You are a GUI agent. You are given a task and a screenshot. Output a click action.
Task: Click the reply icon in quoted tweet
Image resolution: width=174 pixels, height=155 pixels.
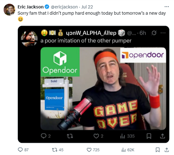point(43,136)
